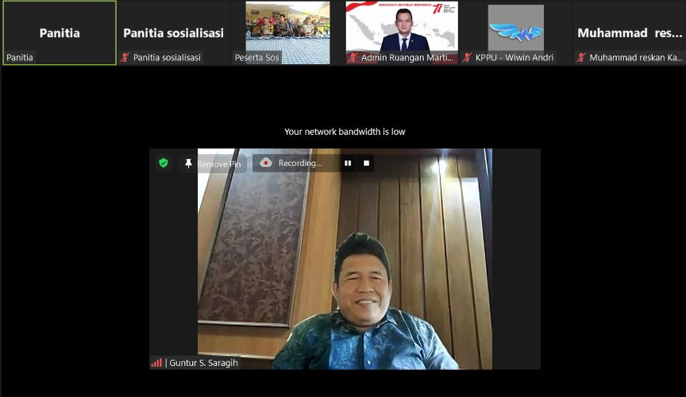Click muted mic icon for Muhammad reskan

[582, 57]
